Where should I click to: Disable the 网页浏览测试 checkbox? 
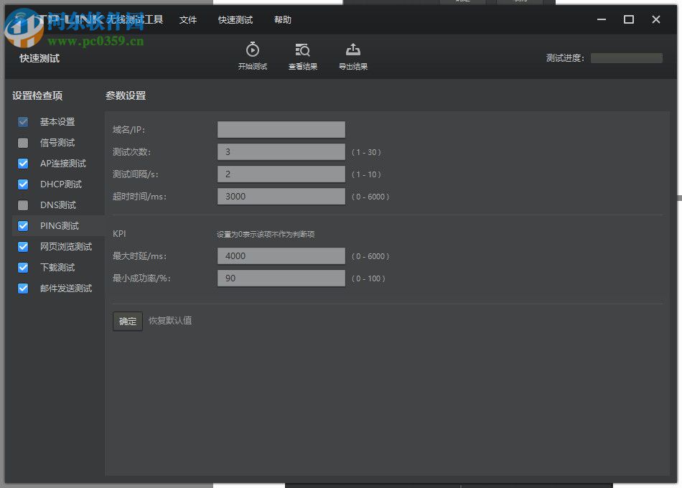point(22,246)
